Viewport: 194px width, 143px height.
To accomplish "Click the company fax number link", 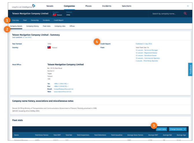I will tap(61, 86).
